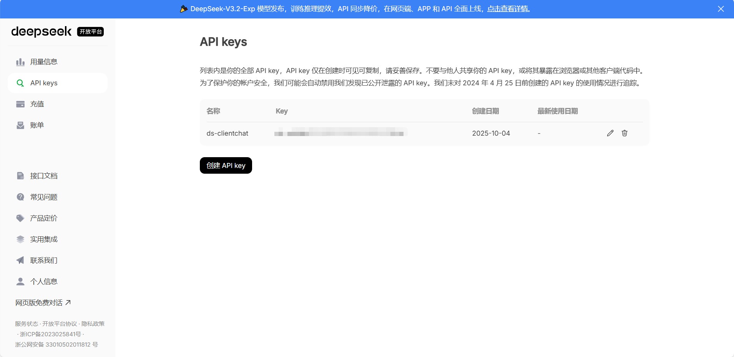The image size is (734, 357).
Task: Click the pencil edit icon for ds-clientchat
Action: [610, 133]
